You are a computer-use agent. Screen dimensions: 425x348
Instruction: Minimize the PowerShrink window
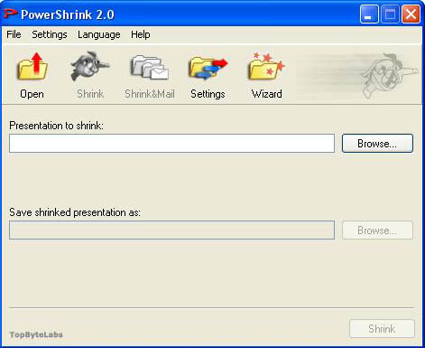click(369, 14)
